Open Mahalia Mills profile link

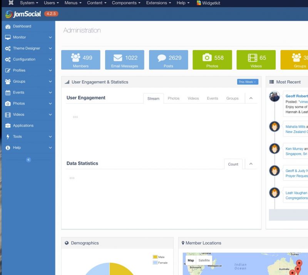pos(295,127)
